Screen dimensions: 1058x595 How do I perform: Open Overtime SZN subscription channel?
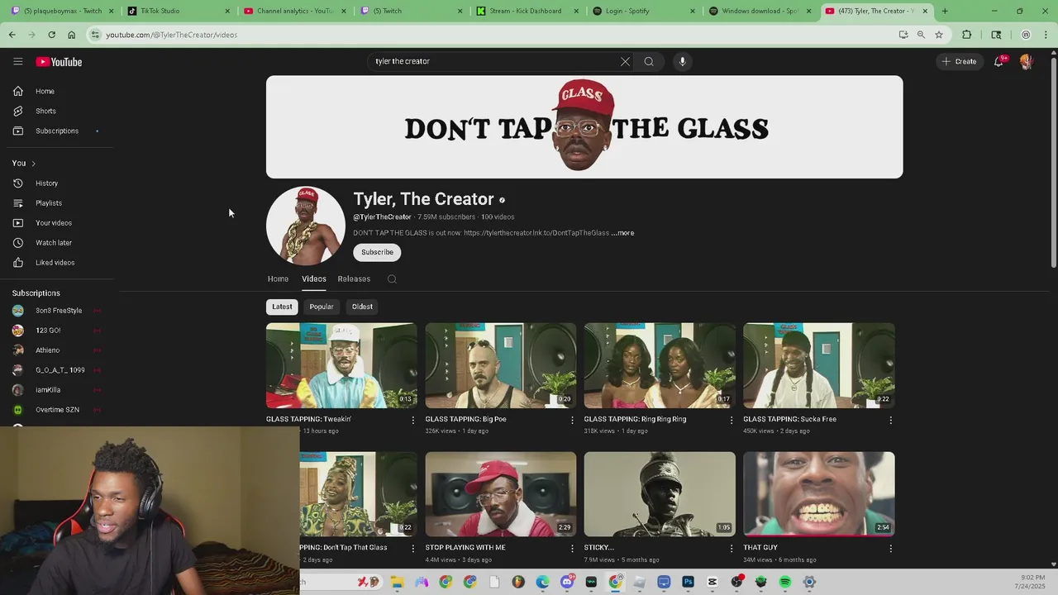coord(56,410)
